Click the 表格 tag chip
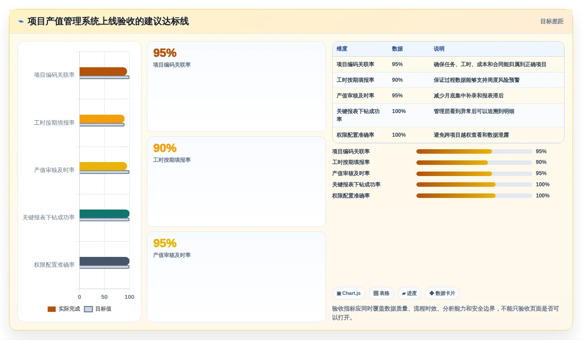The width and height of the screenshot is (582, 340). click(x=381, y=294)
